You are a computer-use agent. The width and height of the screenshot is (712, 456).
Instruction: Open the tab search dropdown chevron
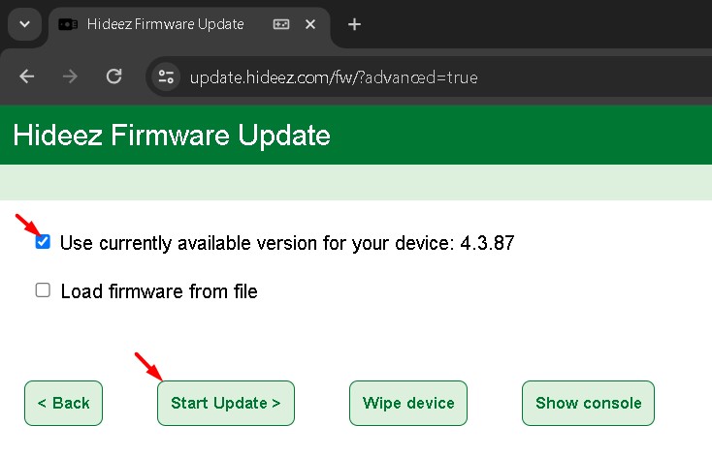click(25, 24)
